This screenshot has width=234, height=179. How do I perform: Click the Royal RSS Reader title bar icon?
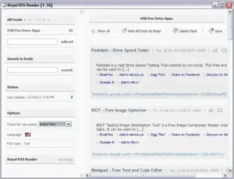point(4,5)
